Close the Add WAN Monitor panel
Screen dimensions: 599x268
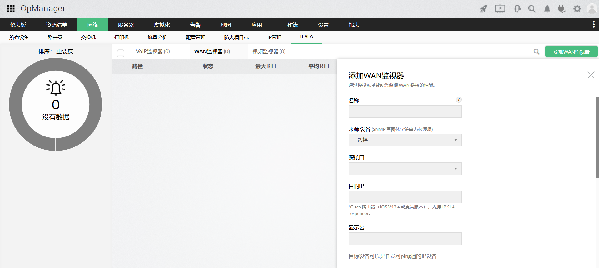click(x=591, y=75)
